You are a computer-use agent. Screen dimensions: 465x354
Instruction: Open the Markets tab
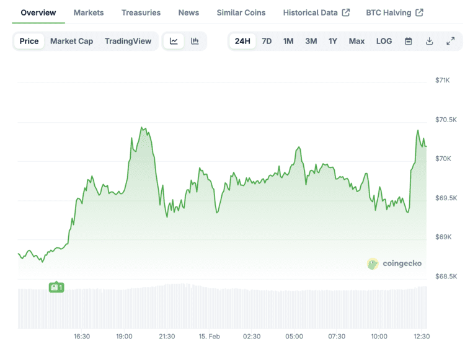tap(89, 12)
